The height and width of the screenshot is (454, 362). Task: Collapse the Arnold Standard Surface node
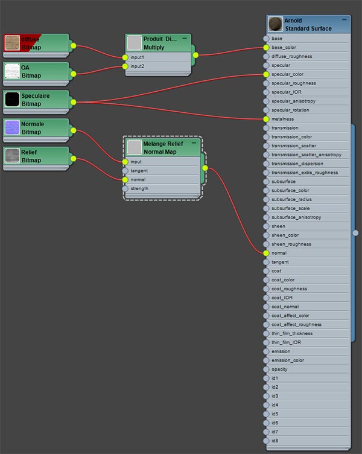[x=345, y=20]
